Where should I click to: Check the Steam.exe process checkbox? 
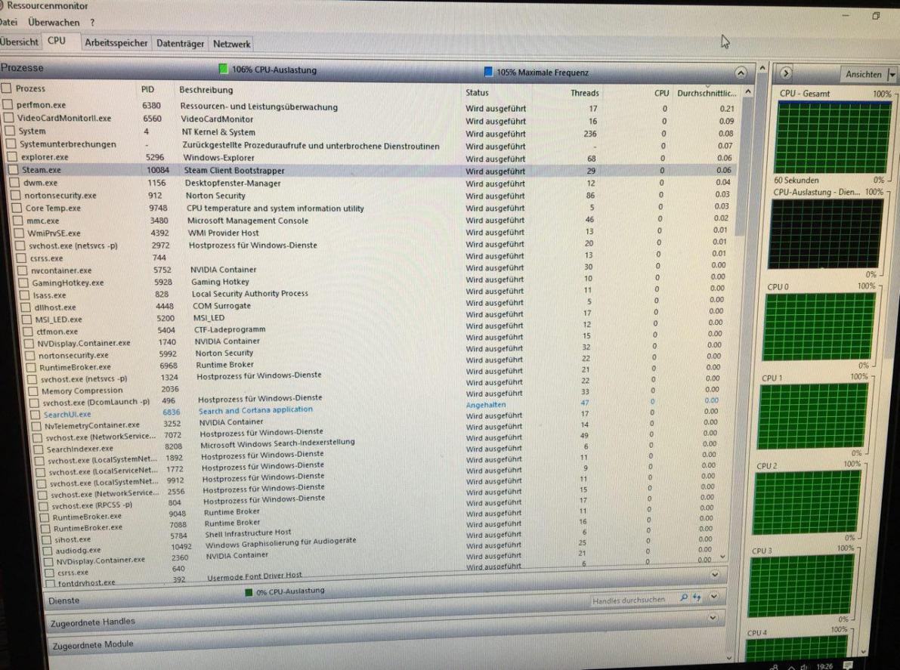pyautogui.click(x=13, y=170)
